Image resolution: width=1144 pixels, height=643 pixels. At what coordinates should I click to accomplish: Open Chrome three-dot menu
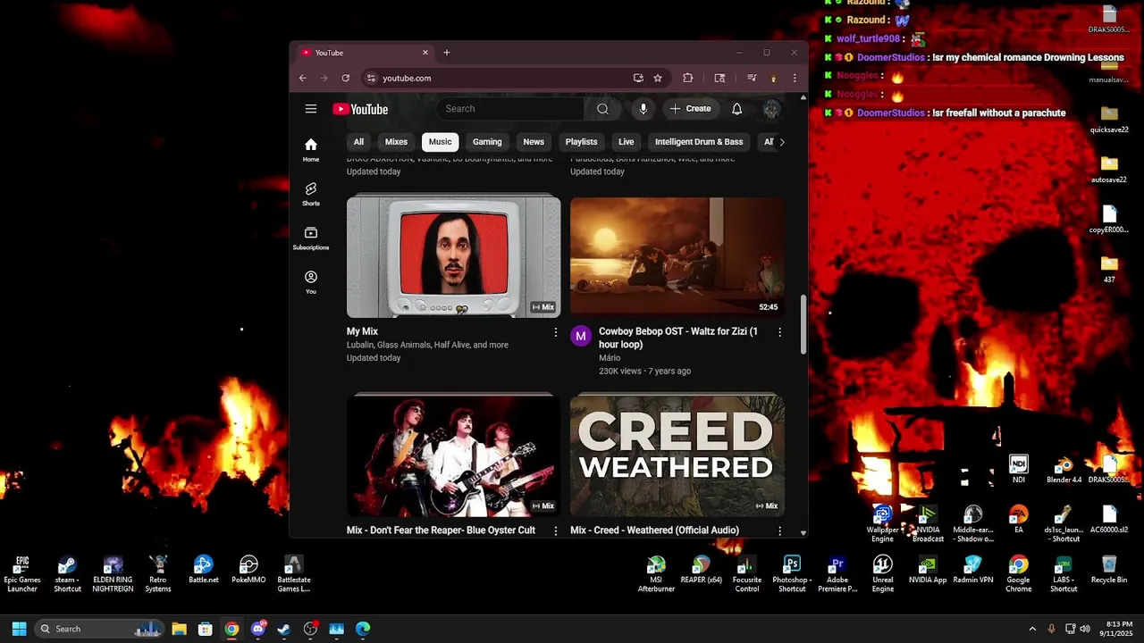click(x=794, y=78)
